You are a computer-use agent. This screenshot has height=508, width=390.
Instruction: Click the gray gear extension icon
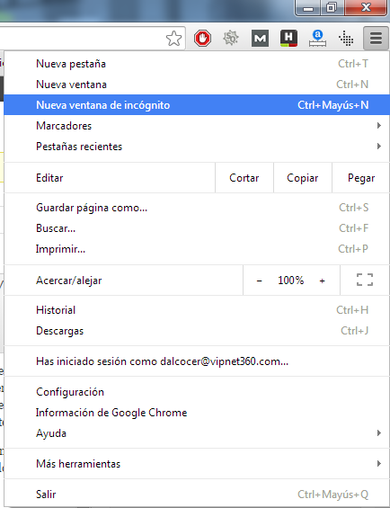pos(231,38)
